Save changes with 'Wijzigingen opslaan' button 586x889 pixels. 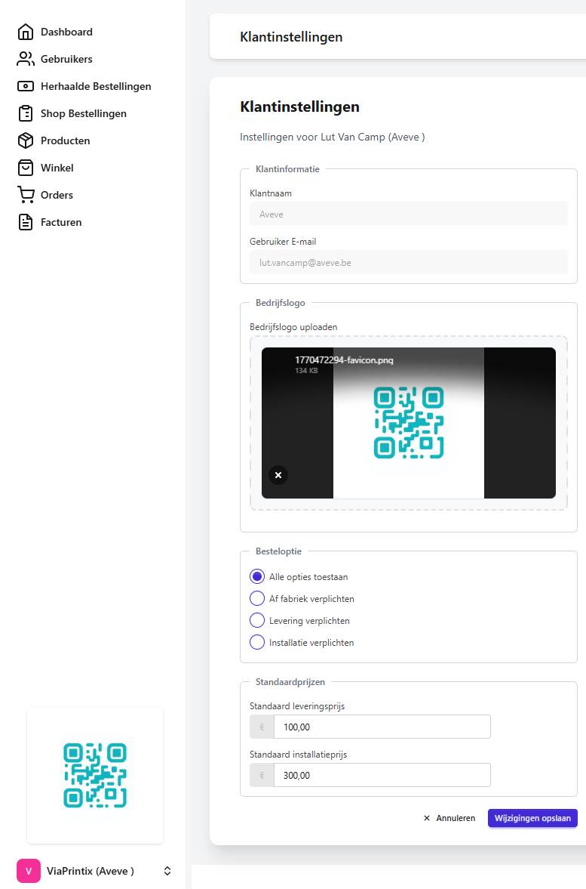point(532,818)
